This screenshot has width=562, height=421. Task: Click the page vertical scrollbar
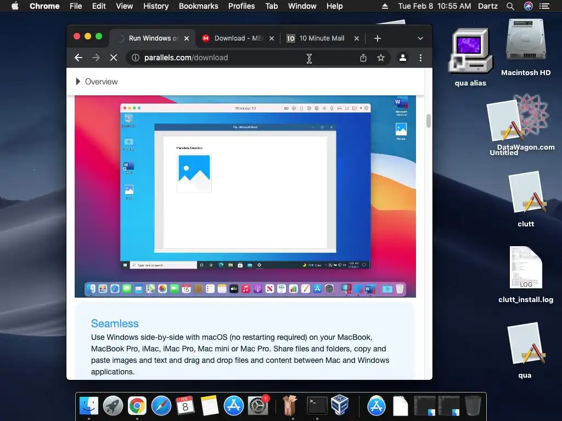pos(428,121)
